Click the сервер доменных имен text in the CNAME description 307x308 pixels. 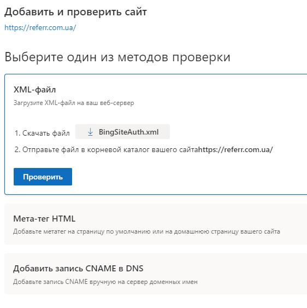162,282
